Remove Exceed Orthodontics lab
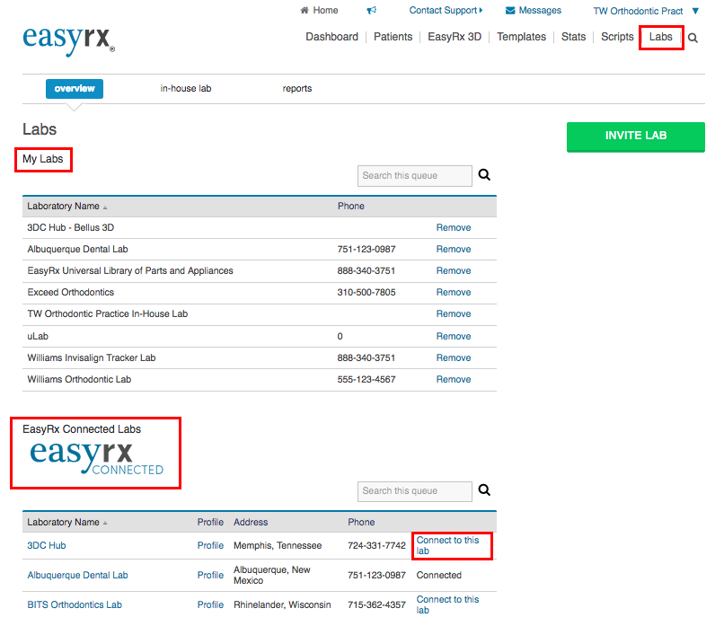The image size is (724, 617). point(454,293)
